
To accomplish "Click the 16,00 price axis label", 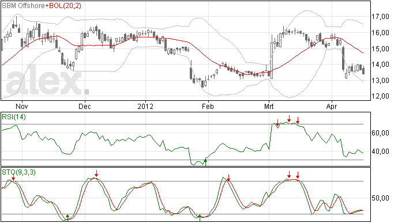I will 380,33.
